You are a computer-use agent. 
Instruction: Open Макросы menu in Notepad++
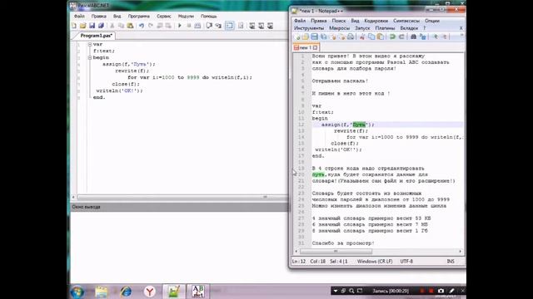pos(339,28)
